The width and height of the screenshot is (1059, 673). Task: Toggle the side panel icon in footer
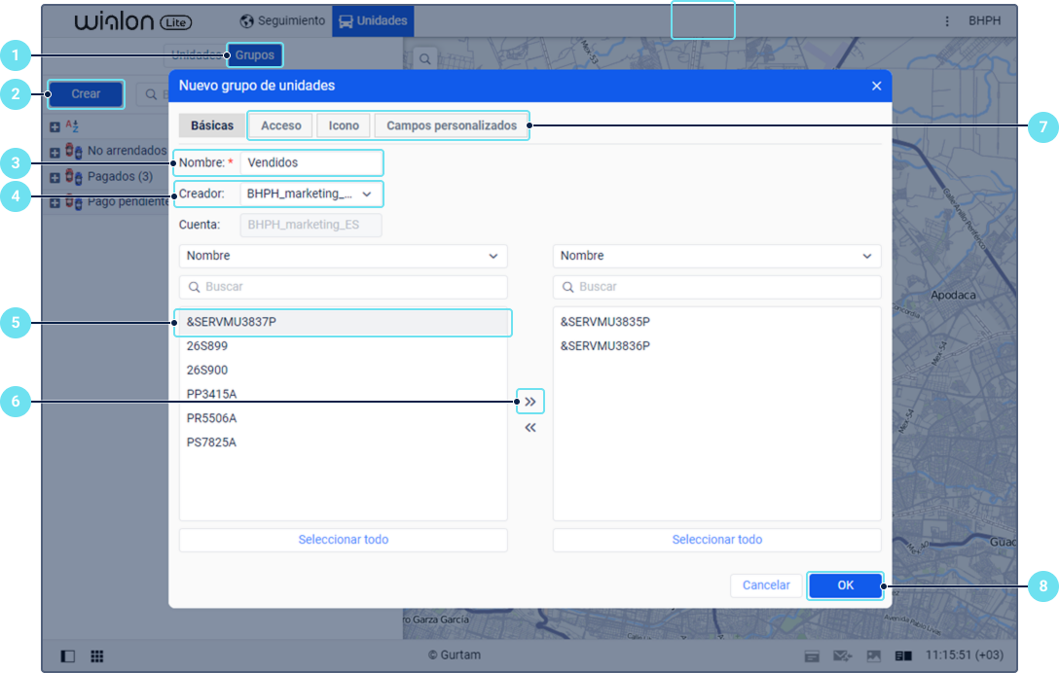tap(67, 656)
